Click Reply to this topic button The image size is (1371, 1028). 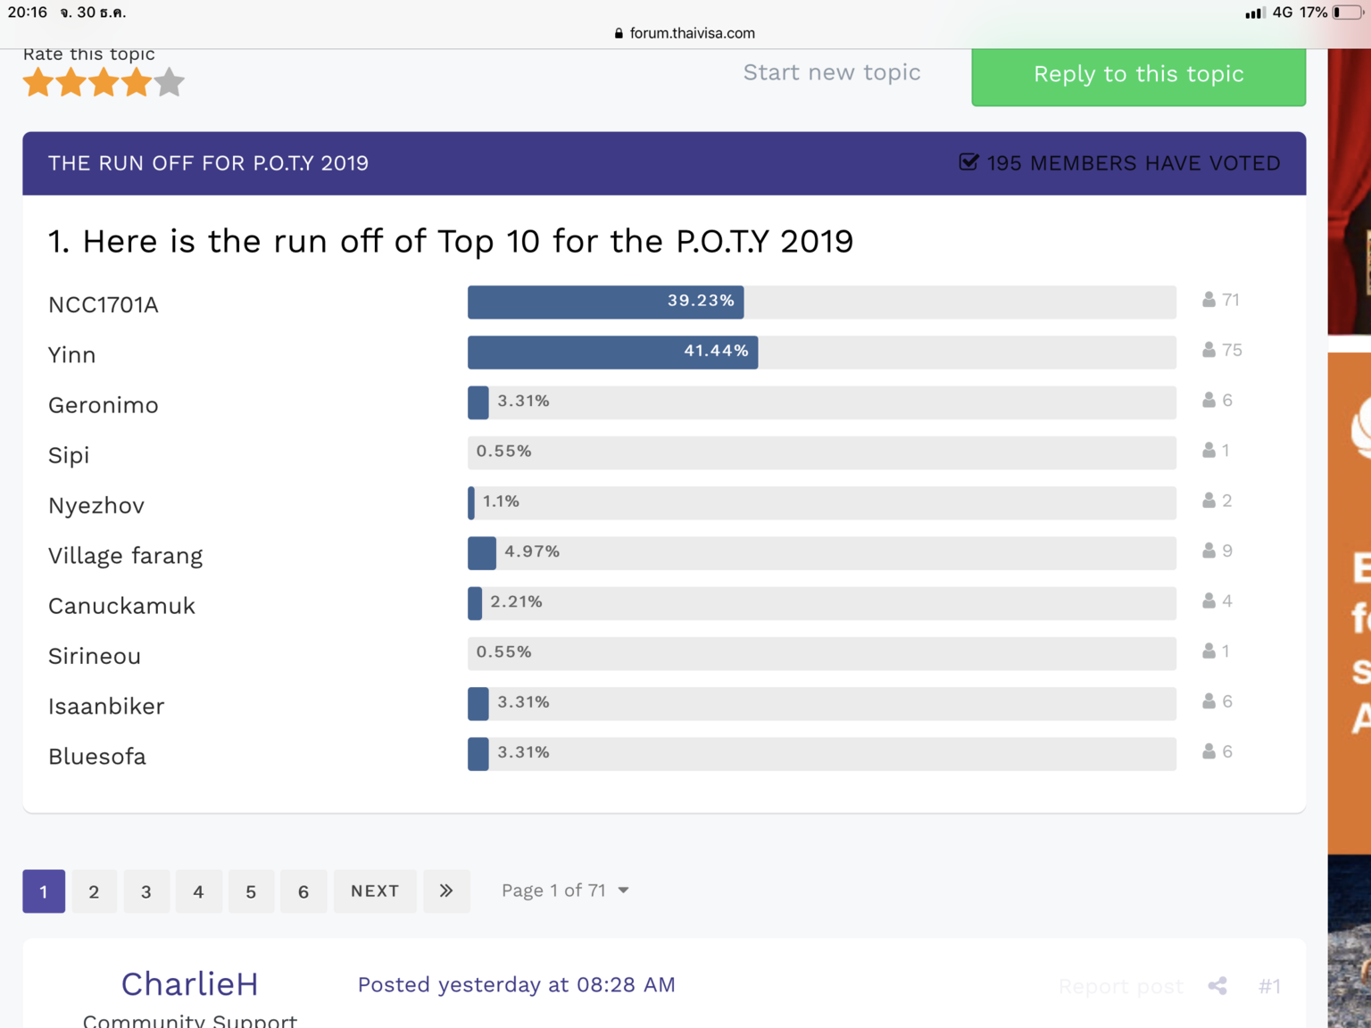(1138, 74)
